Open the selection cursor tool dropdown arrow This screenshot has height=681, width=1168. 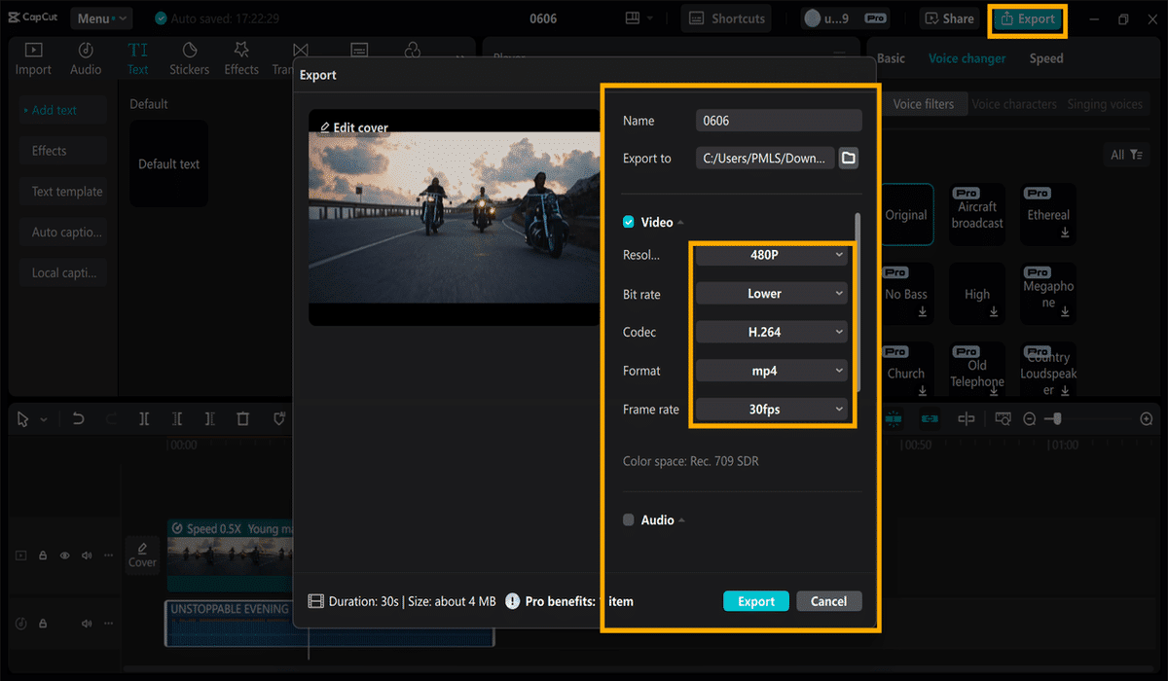pyautogui.click(x=44, y=419)
